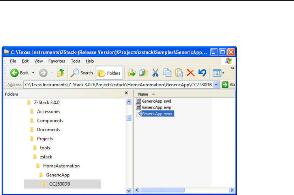Delete selection with red X icon
This screenshot has height=195, width=294.
pos(191,73)
